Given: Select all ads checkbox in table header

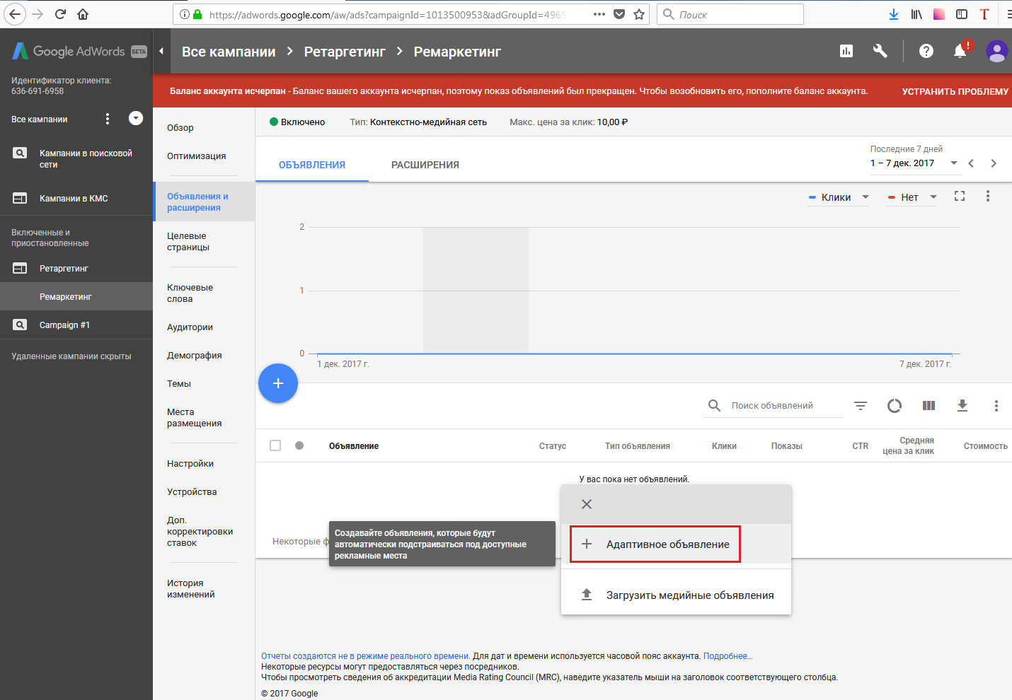Looking at the screenshot, I should (275, 445).
